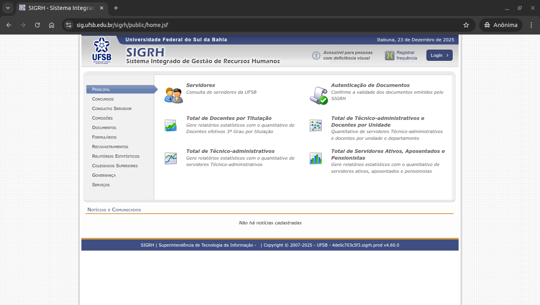
Task: Open the Concursos menu section
Action: click(x=103, y=99)
